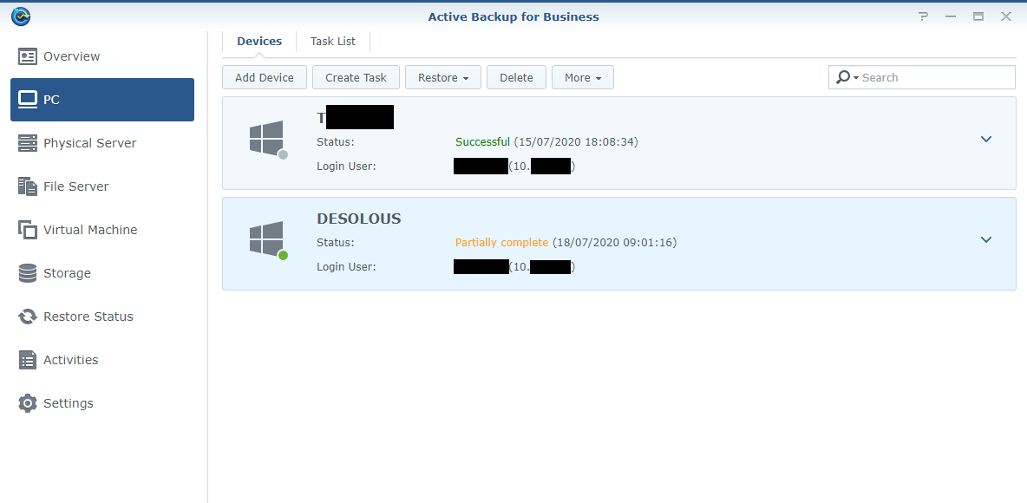
Task: Go to Storage section label
Action: click(67, 273)
